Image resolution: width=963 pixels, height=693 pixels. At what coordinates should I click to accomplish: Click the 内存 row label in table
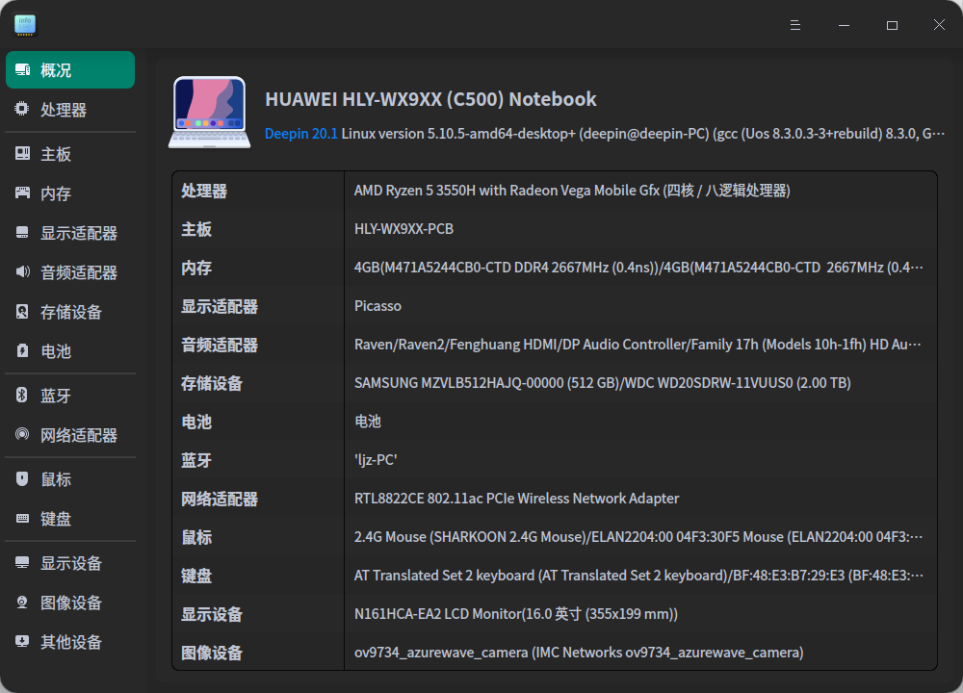[x=196, y=269]
